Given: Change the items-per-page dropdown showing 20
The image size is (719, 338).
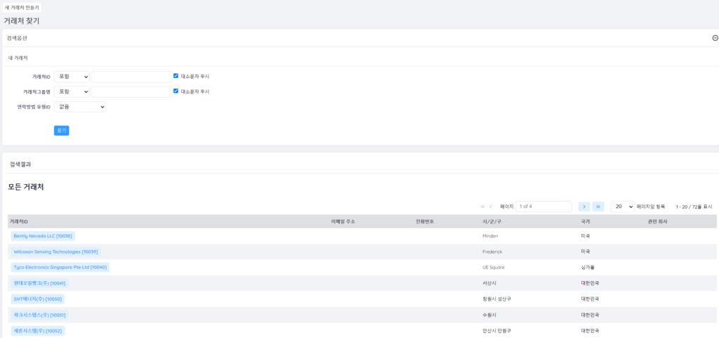Looking at the screenshot, I should click(x=622, y=207).
